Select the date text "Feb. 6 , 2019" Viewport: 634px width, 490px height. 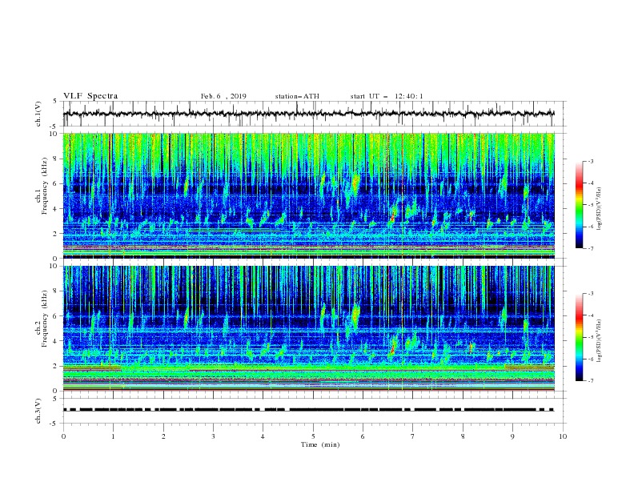tap(223, 96)
